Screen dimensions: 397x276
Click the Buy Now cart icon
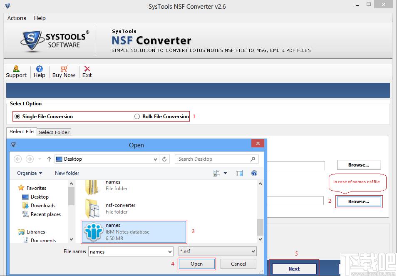(64, 69)
